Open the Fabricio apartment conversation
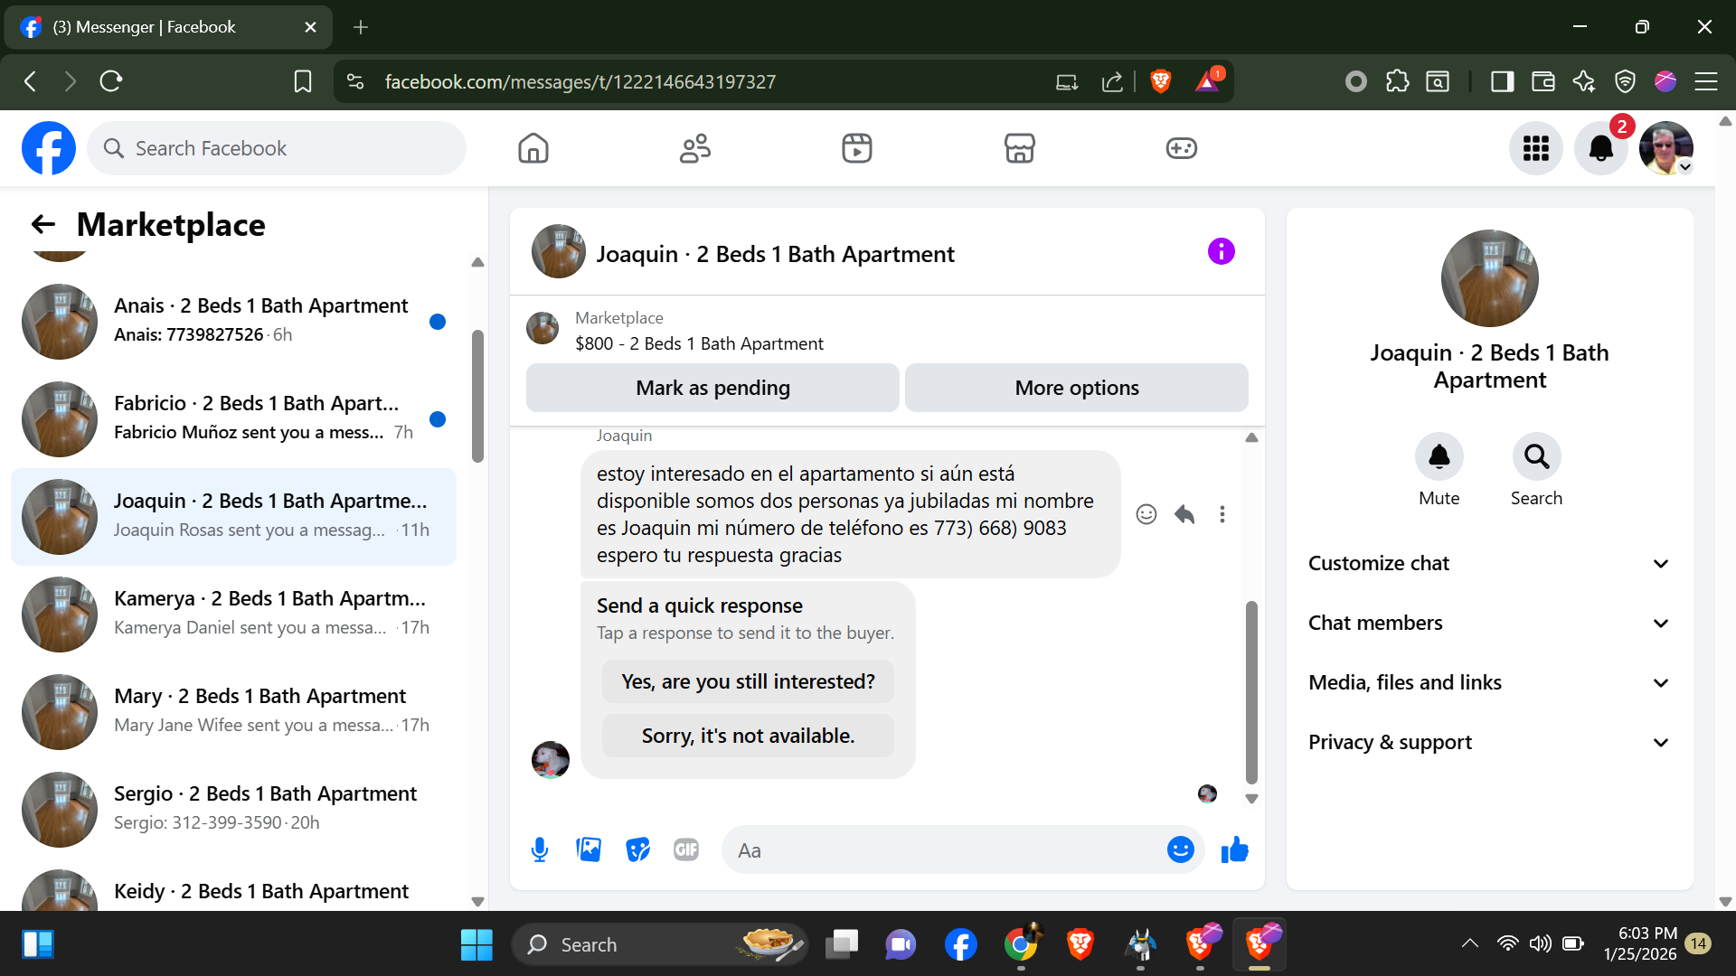Image resolution: width=1736 pixels, height=976 pixels. tap(233, 419)
